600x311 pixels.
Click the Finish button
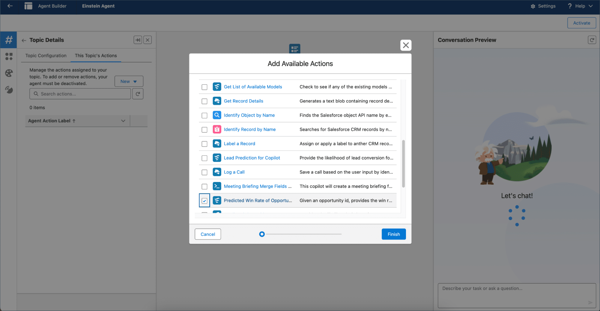[x=394, y=234]
